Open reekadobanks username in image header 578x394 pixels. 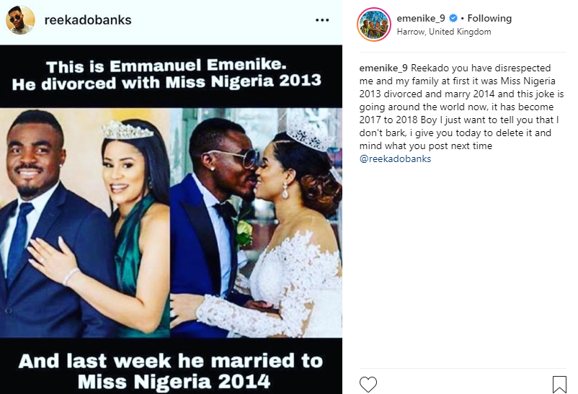pos(88,20)
